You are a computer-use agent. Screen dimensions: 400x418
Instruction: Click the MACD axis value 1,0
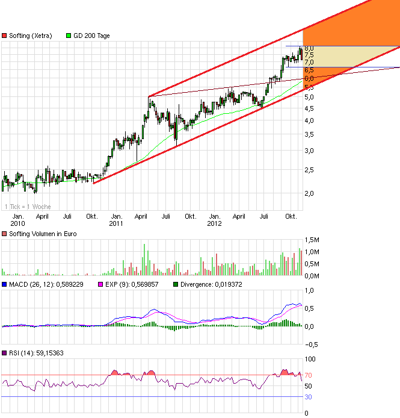[x=309, y=290]
